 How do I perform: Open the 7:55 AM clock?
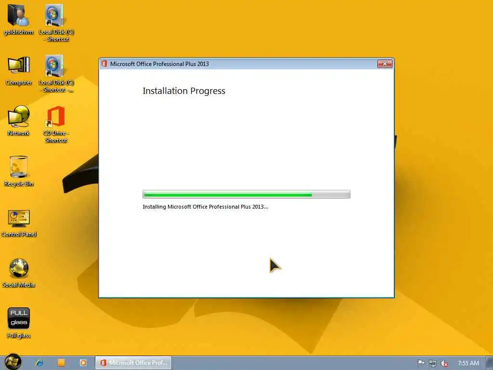(x=468, y=363)
